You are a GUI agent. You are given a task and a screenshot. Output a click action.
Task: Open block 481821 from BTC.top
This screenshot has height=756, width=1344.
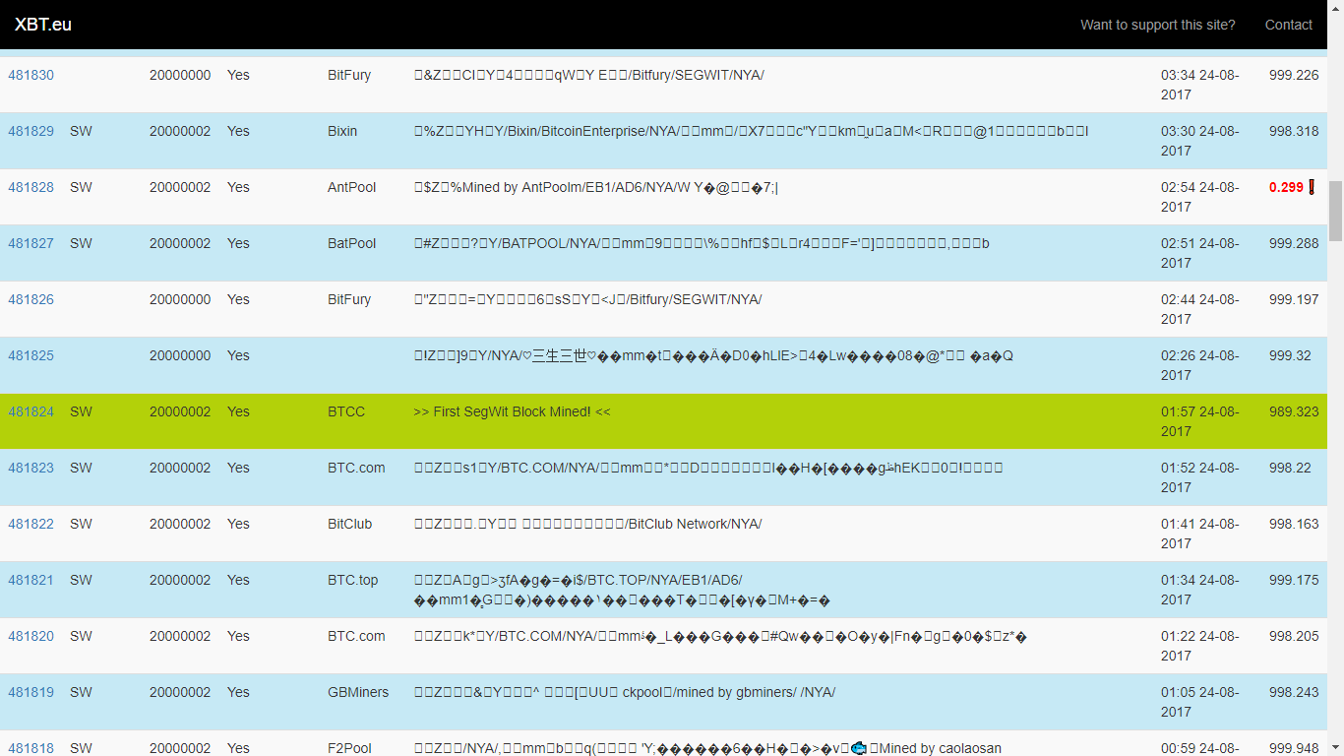[31, 580]
